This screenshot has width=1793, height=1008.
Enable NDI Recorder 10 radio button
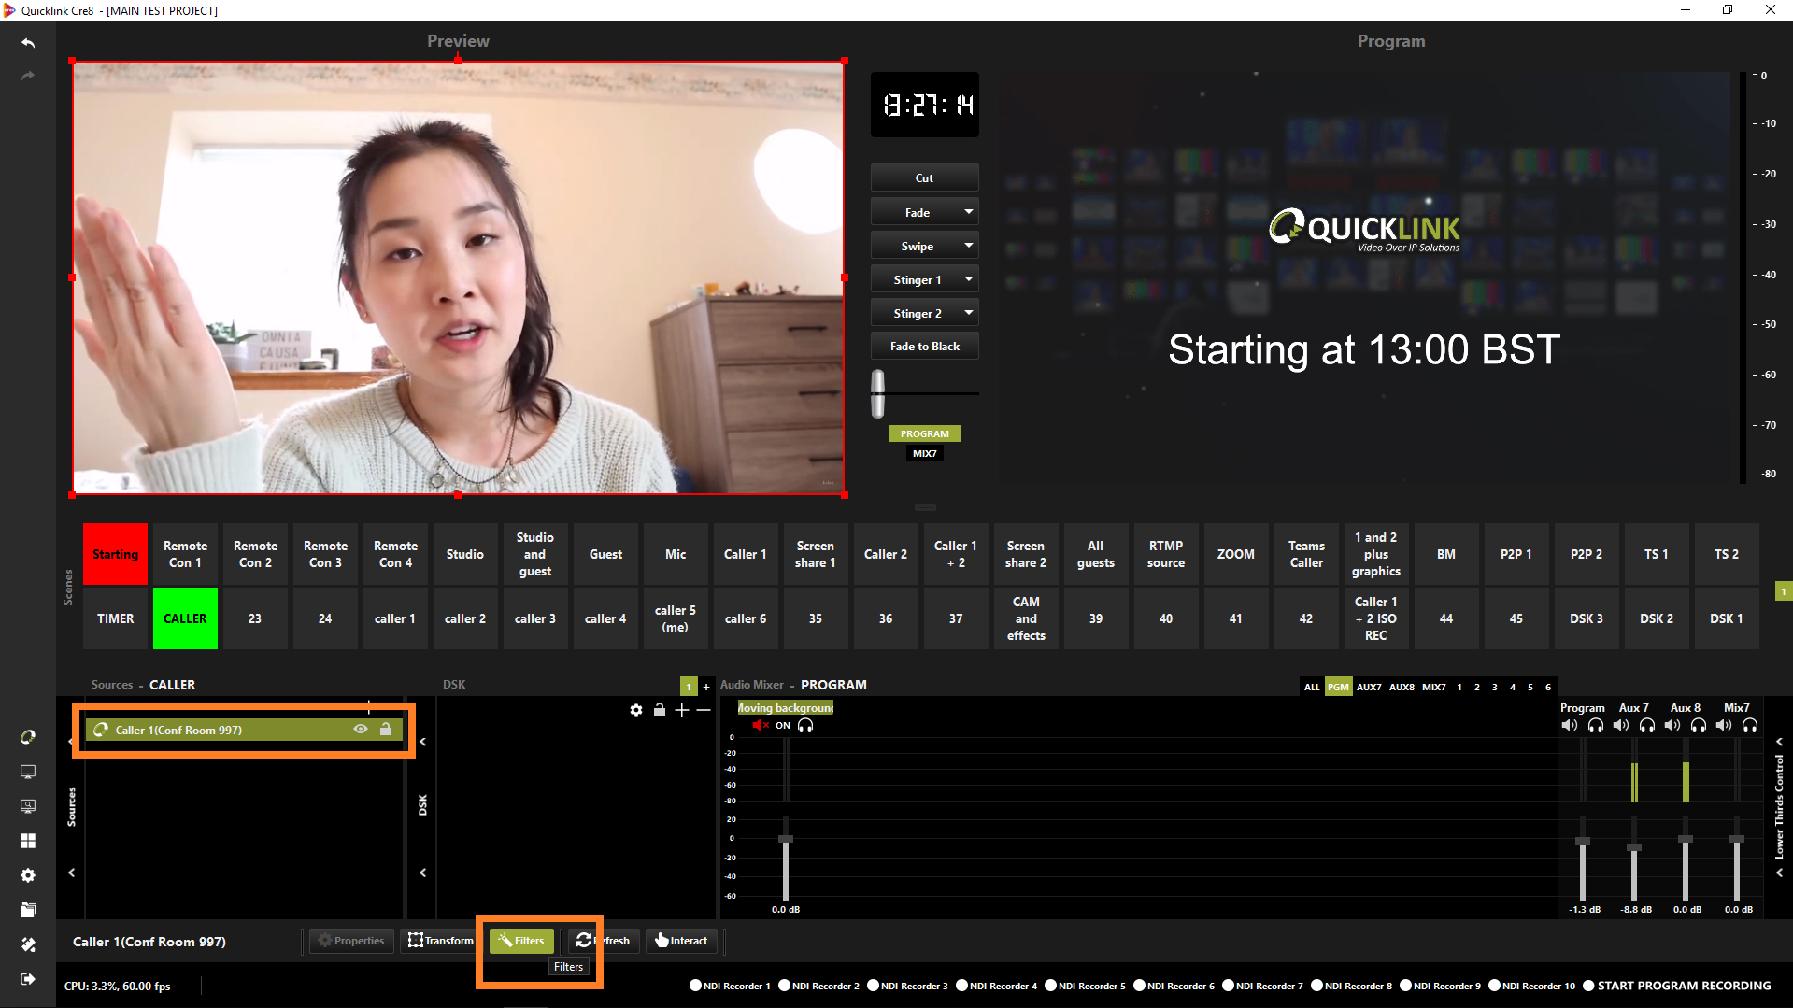[x=1494, y=986]
